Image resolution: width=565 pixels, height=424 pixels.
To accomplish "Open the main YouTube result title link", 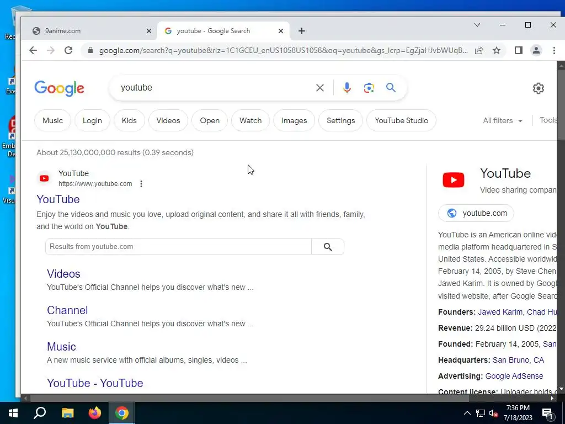I will [58, 199].
